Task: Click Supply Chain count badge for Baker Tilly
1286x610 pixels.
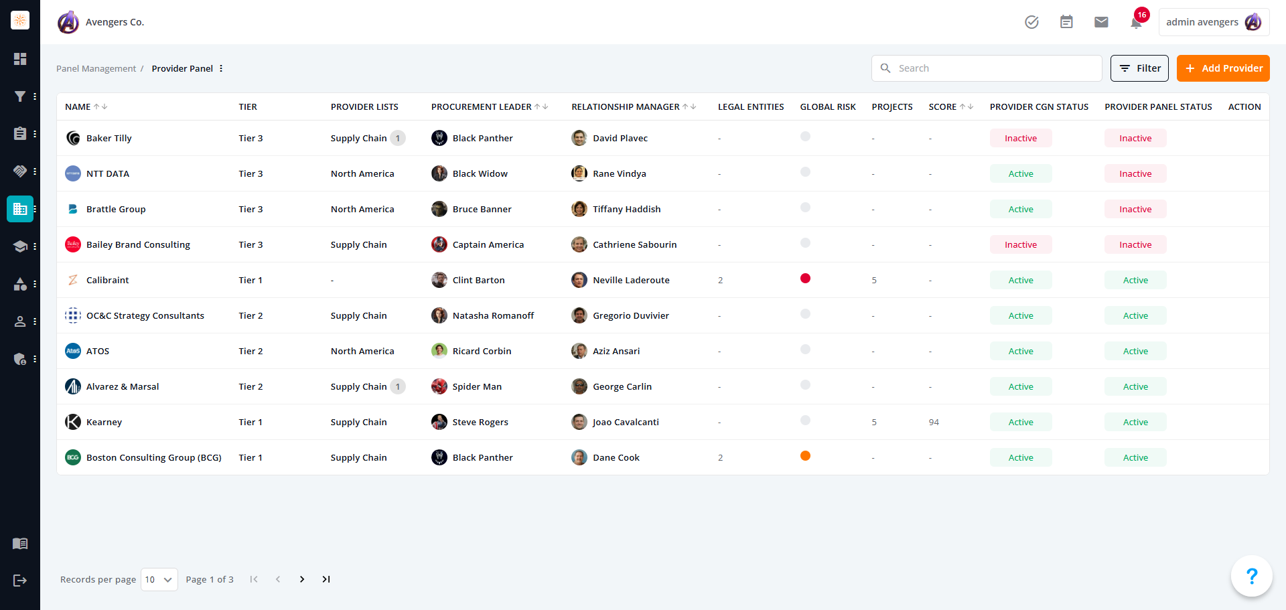Action: pyautogui.click(x=398, y=138)
